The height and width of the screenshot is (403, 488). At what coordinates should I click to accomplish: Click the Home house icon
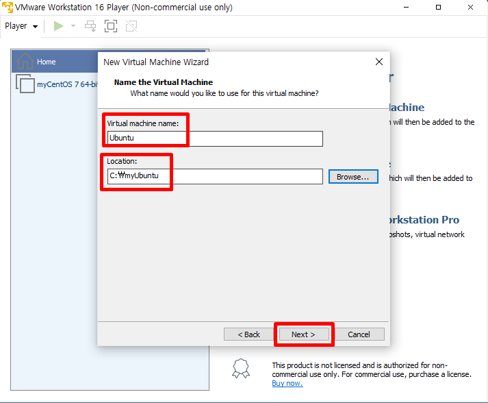tap(25, 61)
